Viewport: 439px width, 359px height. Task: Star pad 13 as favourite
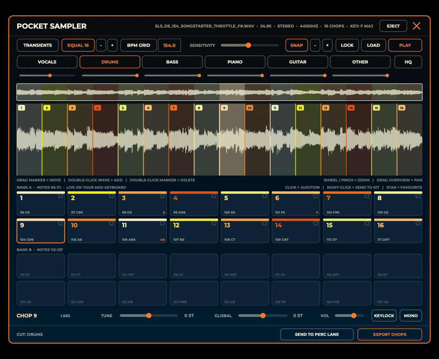(x=265, y=223)
